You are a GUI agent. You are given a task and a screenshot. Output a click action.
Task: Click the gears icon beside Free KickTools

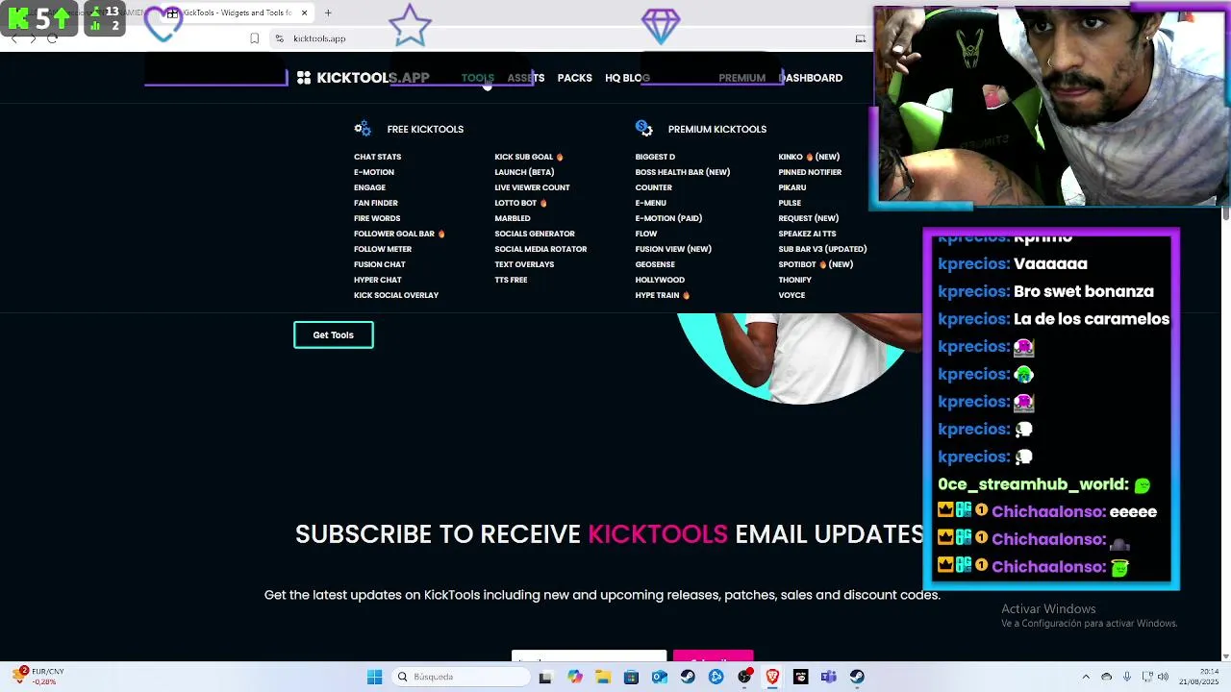coord(363,129)
